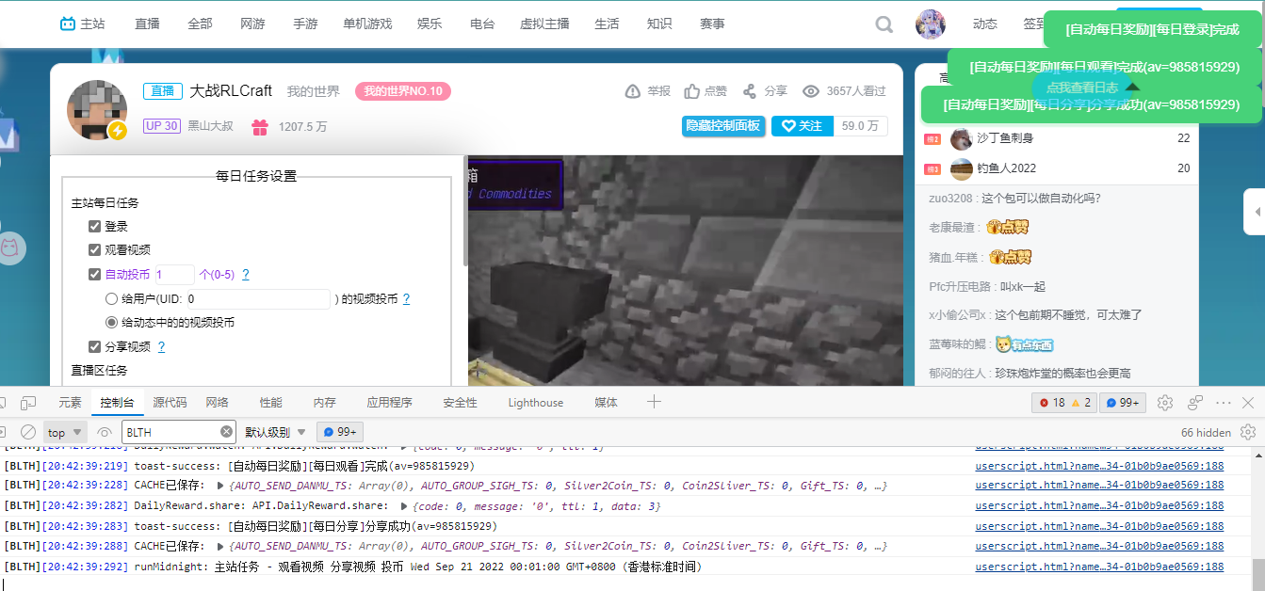Click the live expression eye icon
This screenshot has height=591, width=1265.
tap(105, 432)
